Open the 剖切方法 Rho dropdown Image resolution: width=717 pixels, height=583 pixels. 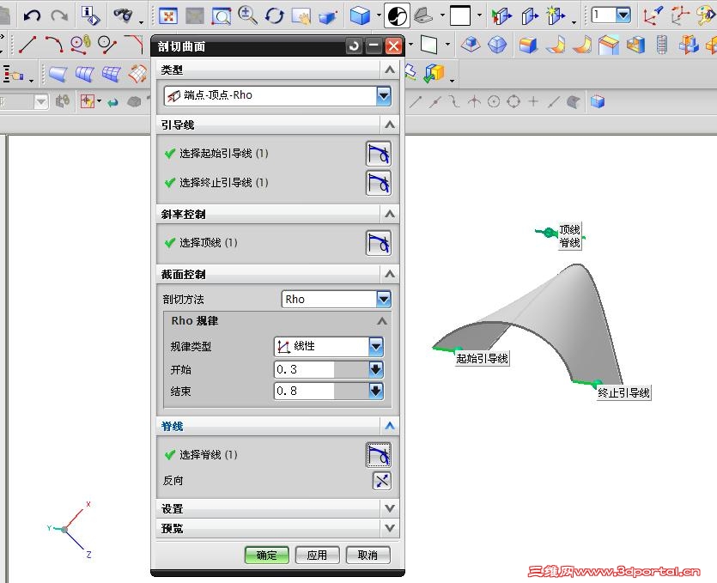point(384,299)
